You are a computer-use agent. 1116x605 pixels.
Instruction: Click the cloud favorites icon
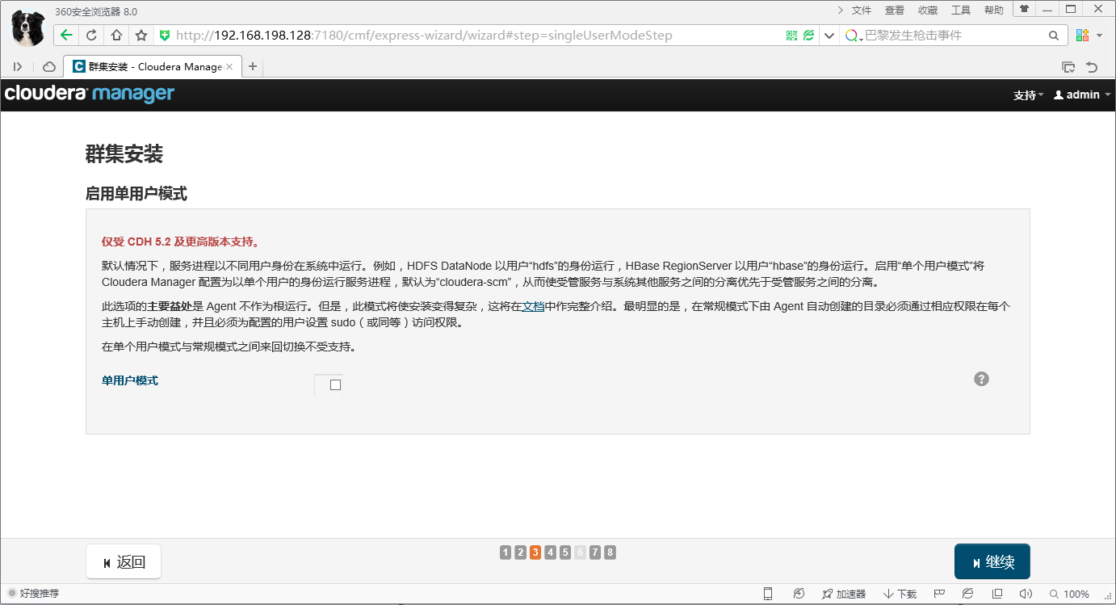49,66
